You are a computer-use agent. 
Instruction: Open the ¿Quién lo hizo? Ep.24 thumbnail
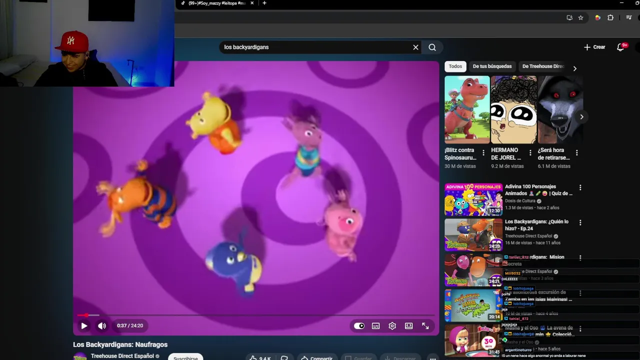coord(473,235)
